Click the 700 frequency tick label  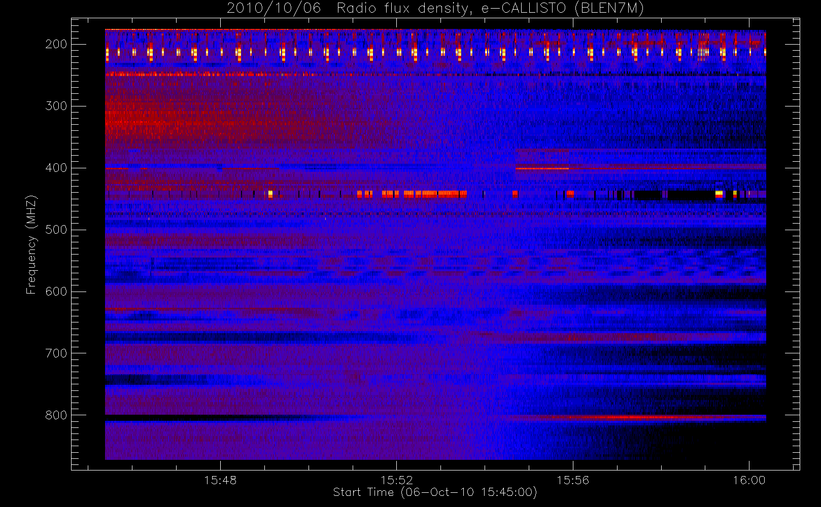(56, 353)
